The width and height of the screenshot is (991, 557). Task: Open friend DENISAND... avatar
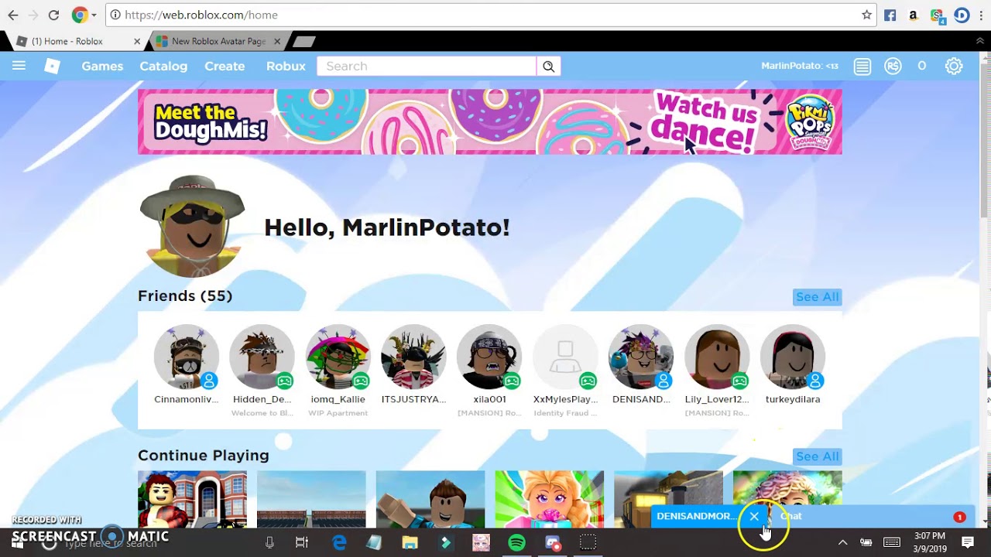click(x=641, y=357)
